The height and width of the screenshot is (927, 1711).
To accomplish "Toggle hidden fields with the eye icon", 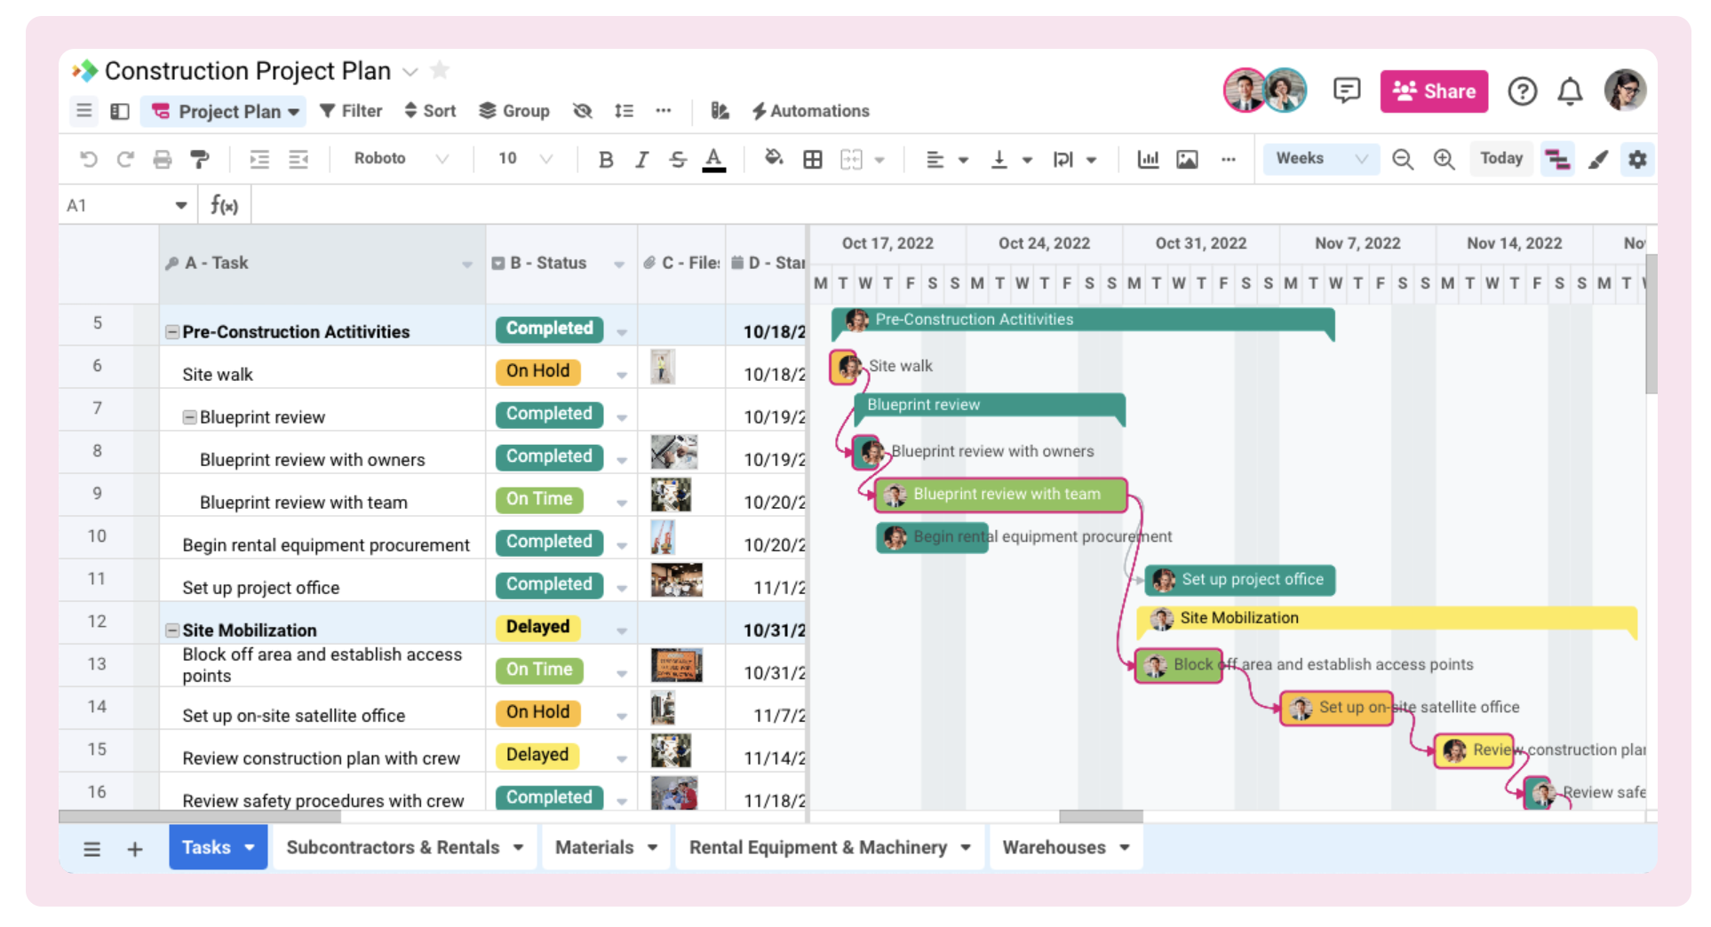I will (583, 110).
